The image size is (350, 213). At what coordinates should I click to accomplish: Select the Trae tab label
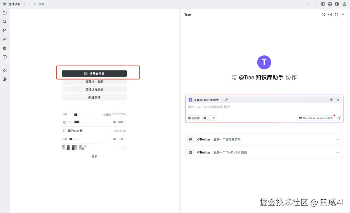187,14
